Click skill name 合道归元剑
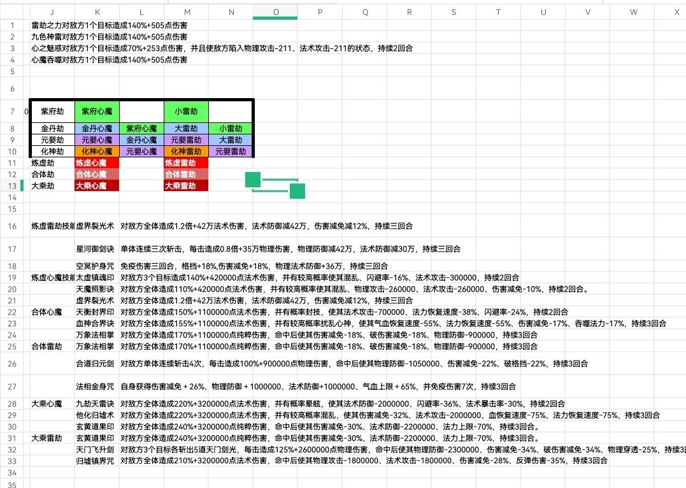This screenshot has height=488, width=686. point(95,363)
